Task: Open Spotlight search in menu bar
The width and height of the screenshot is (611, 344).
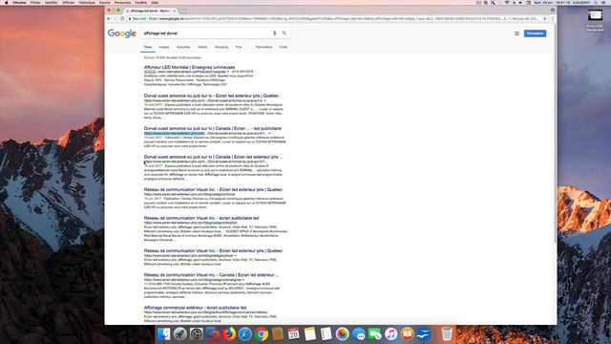Action: point(596,2)
